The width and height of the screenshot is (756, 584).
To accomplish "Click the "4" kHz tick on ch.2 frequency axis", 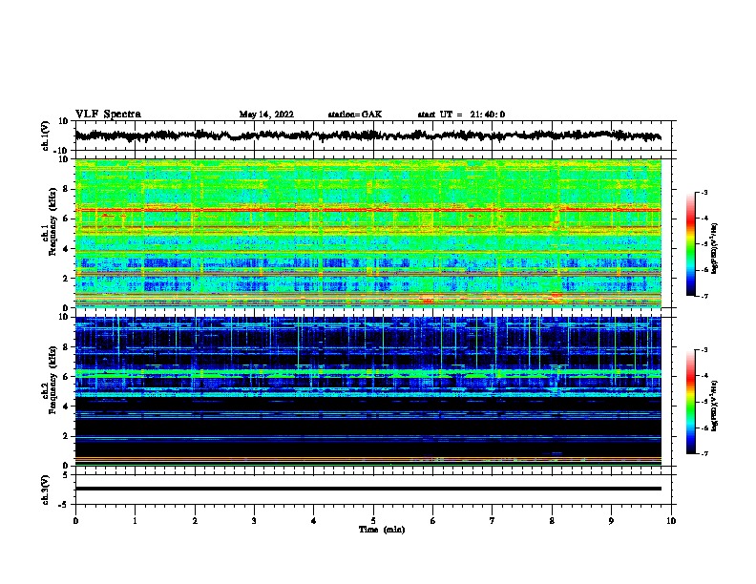I will (66, 407).
